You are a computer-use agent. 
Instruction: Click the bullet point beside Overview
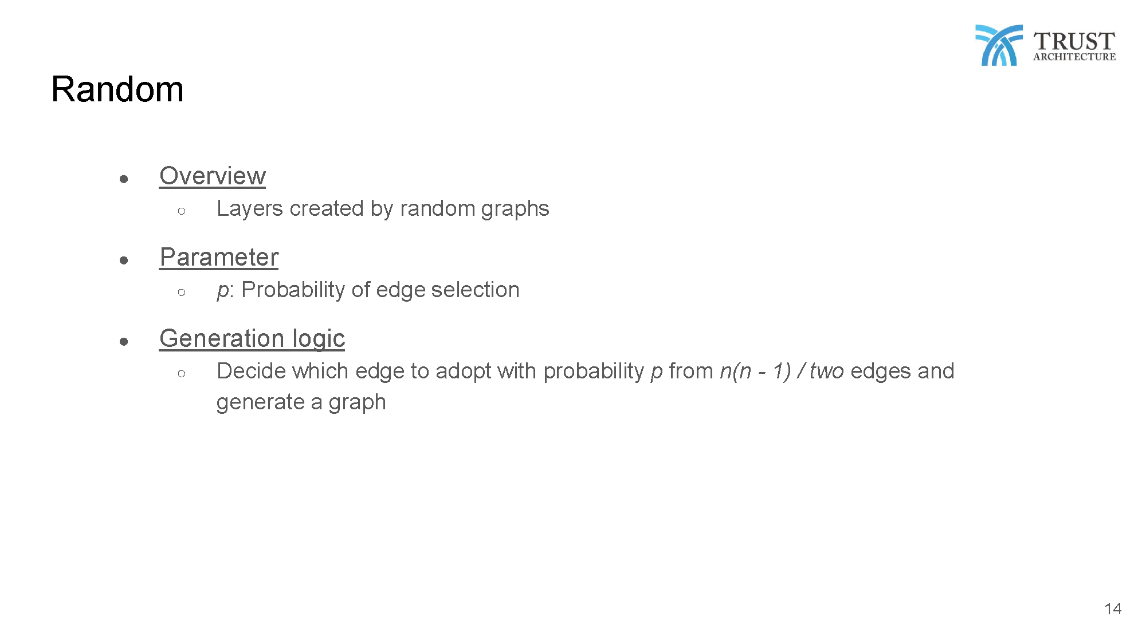coord(124,179)
